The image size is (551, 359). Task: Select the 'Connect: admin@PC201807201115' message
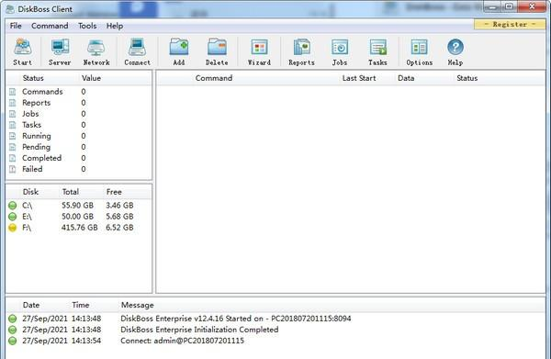click(182, 341)
